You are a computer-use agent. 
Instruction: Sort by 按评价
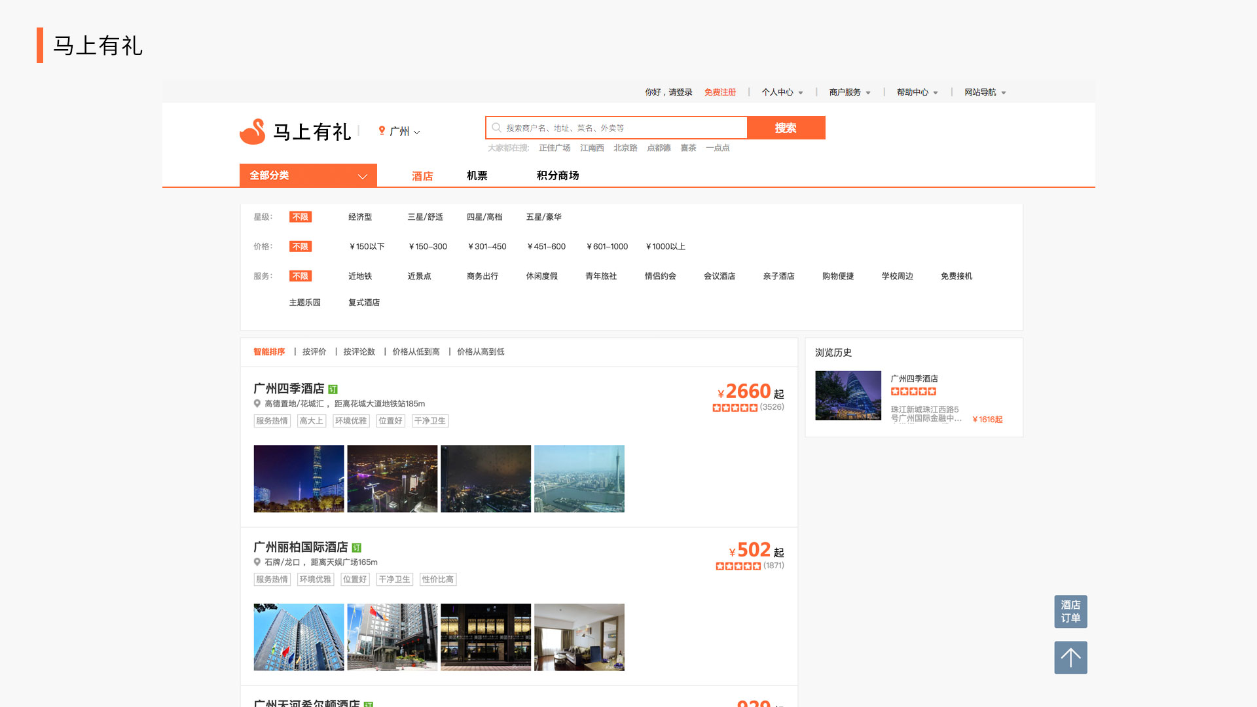[x=314, y=352]
